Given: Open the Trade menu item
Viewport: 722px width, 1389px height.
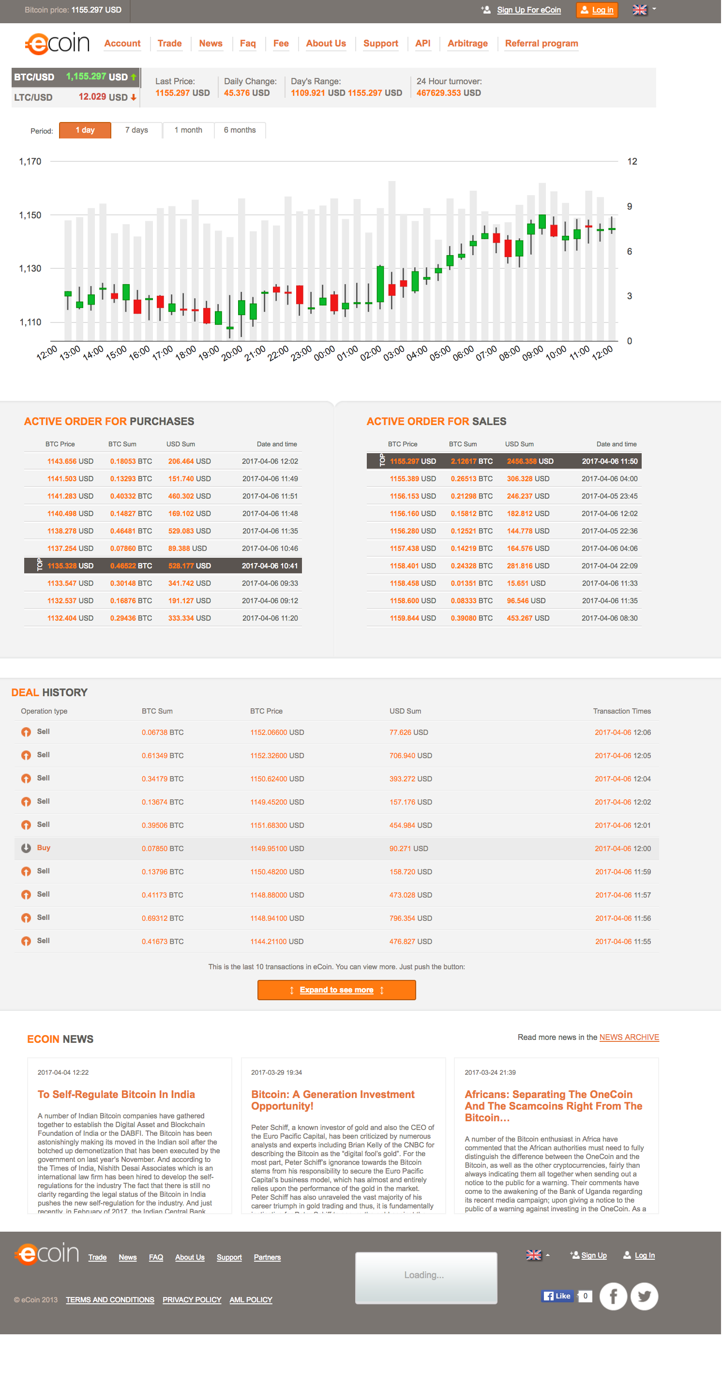Looking at the screenshot, I should click(169, 43).
